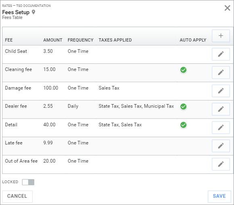The width and height of the screenshot is (234, 205).
Task: Click Cleaning fee auto apply checkmark
Action: pos(183,70)
